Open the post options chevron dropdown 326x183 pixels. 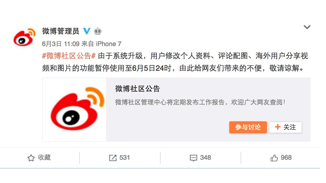(307, 27)
